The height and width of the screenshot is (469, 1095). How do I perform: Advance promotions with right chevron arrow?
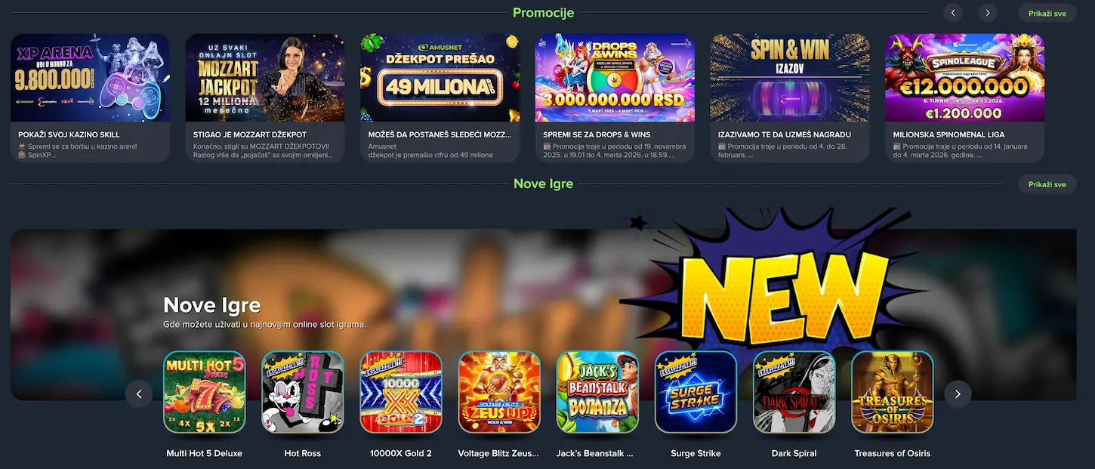point(988,13)
